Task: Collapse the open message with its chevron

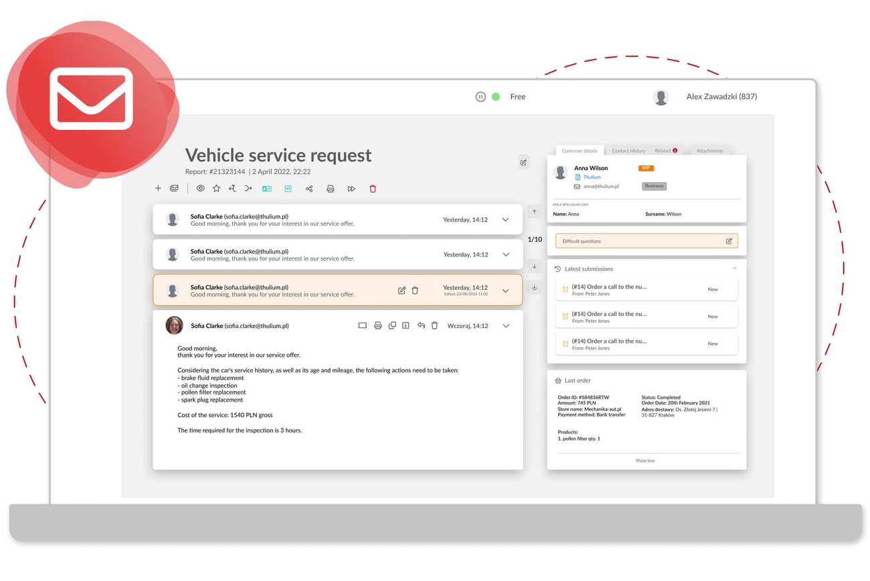Action: [x=505, y=326]
